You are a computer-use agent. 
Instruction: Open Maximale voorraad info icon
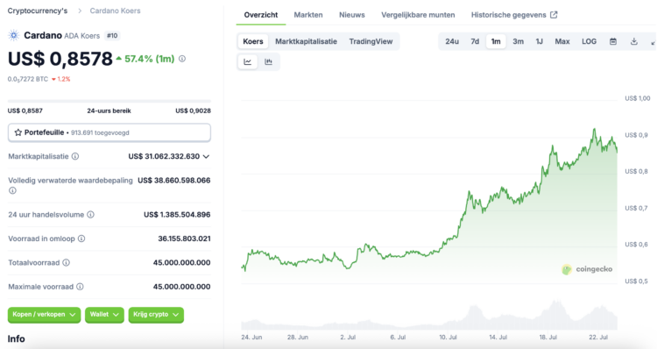pos(80,287)
